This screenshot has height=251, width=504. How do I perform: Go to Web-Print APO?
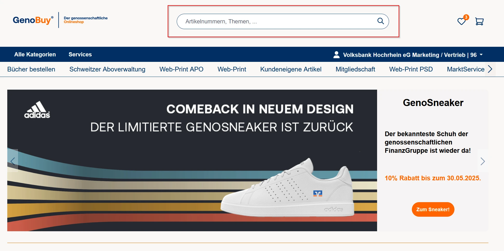[181, 69]
